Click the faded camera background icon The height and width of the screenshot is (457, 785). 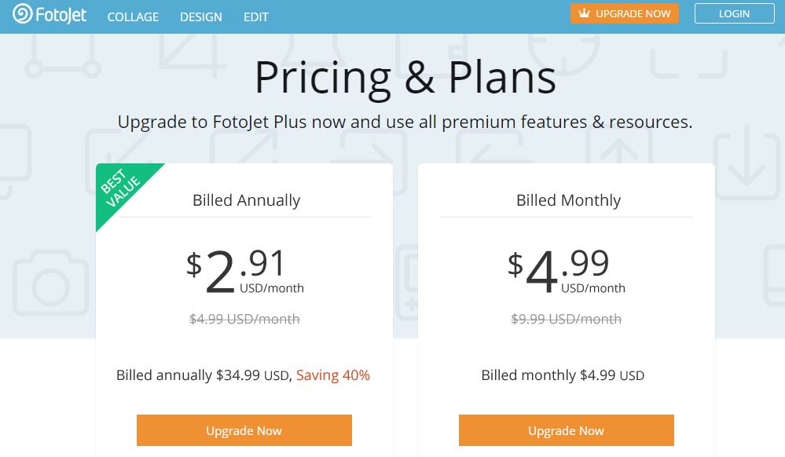pyautogui.click(x=50, y=283)
